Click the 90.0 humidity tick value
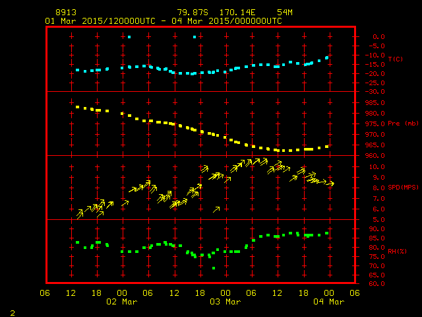The width and height of the screenshot is (422, 317). pyautogui.click(x=377, y=229)
